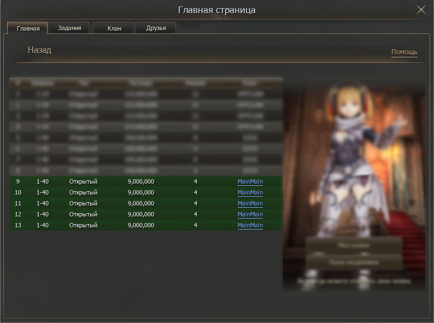Viewport: 434px width, 323px height.
Task: Click the first blurred row of the table
Action: [146, 94]
